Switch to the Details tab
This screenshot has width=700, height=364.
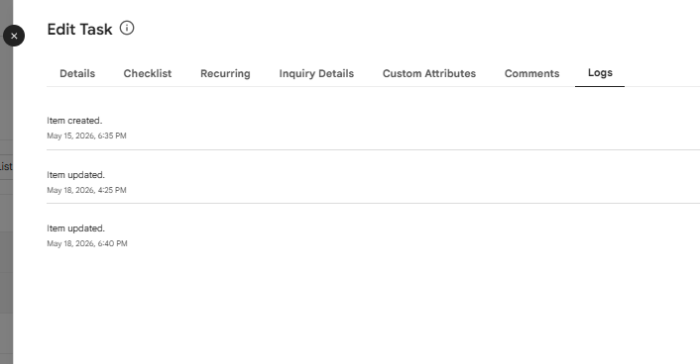pos(77,73)
